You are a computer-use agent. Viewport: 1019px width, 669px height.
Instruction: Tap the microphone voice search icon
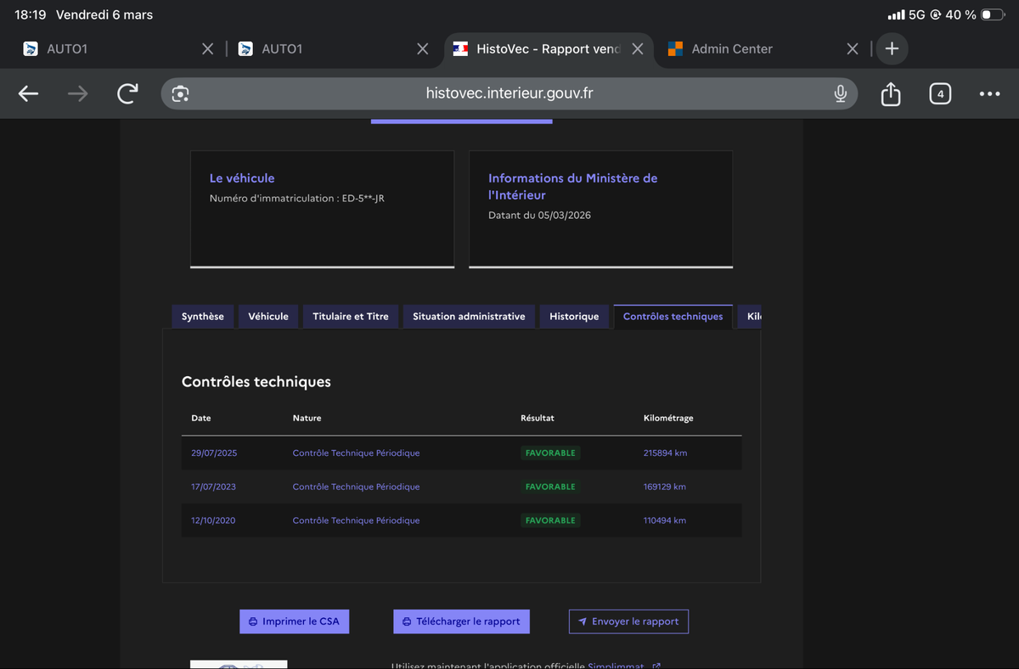tap(840, 93)
